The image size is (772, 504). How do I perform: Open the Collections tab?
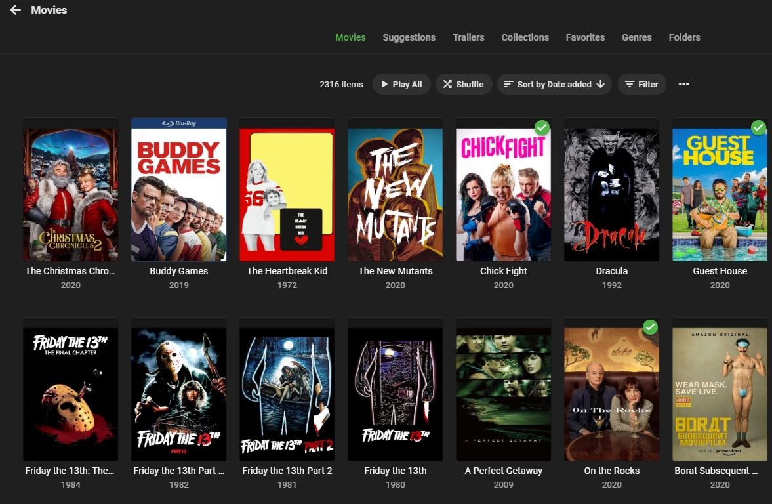525,37
